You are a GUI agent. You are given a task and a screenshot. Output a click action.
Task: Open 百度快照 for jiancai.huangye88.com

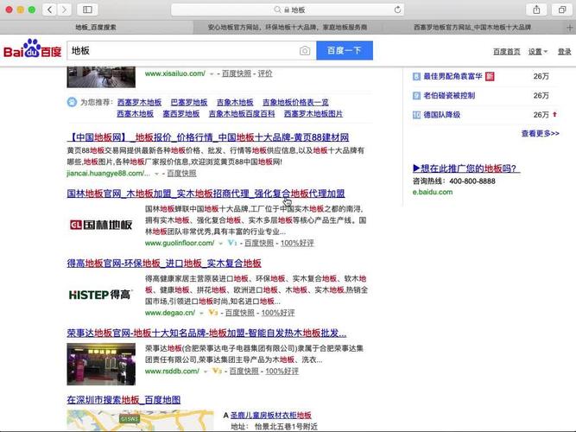(x=182, y=173)
